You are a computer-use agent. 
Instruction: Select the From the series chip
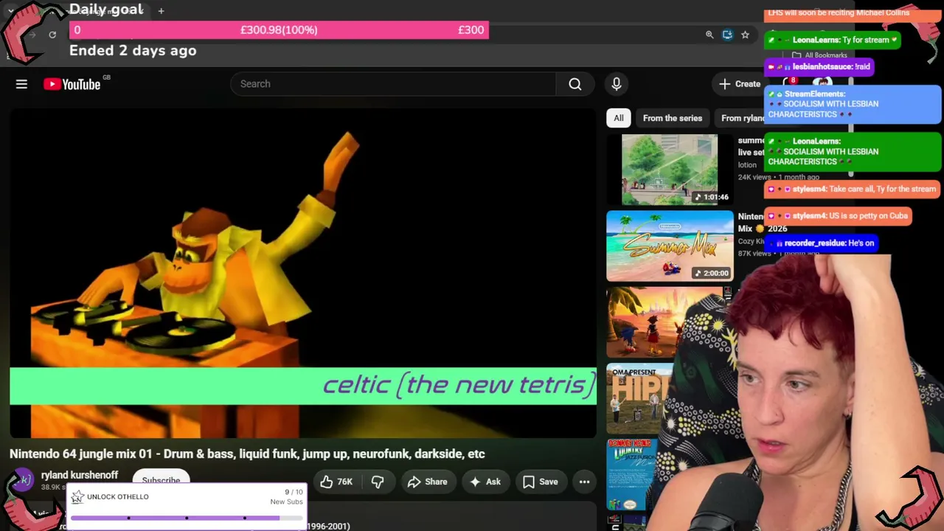[673, 118]
